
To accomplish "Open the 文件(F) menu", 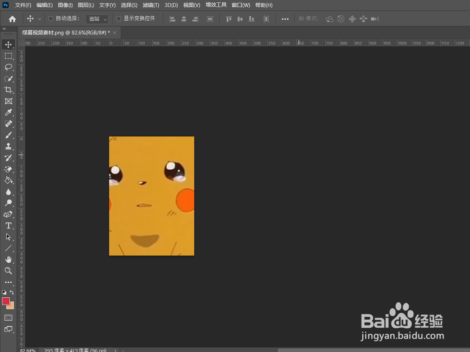I will click(x=23, y=5).
